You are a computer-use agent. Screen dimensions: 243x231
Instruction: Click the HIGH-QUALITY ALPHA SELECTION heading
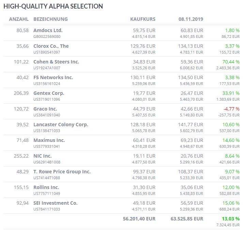[53, 6]
